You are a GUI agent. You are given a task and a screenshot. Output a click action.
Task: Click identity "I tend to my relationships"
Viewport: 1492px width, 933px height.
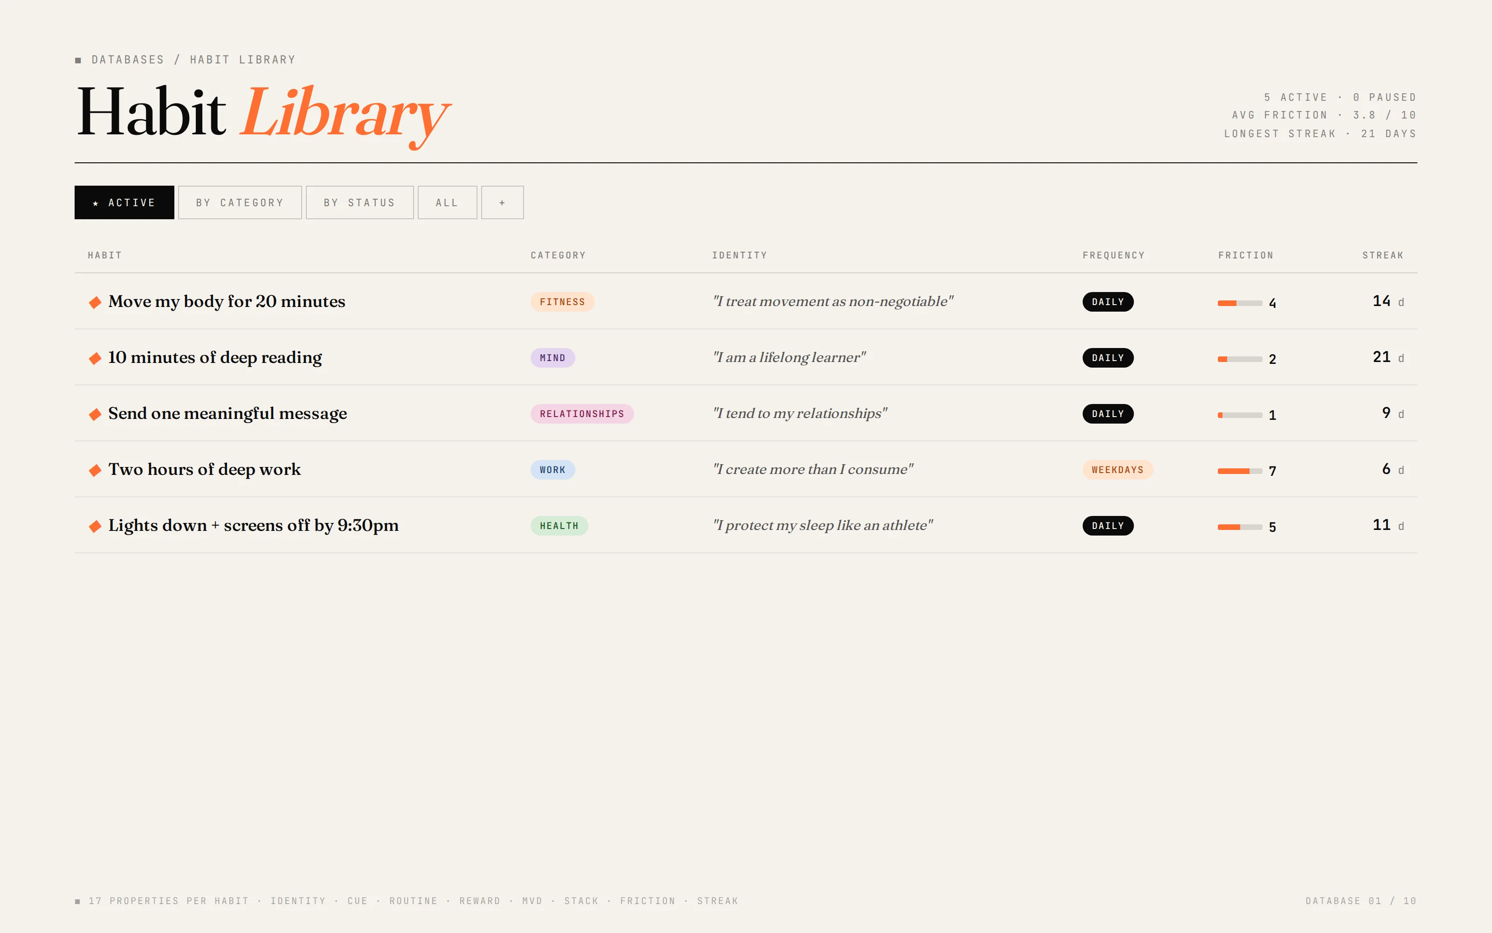tap(800, 413)
